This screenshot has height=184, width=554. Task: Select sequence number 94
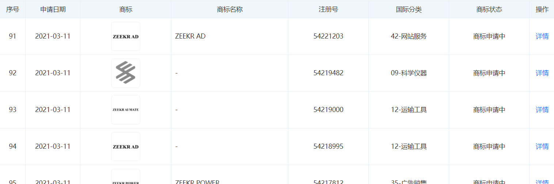(12, 147)
